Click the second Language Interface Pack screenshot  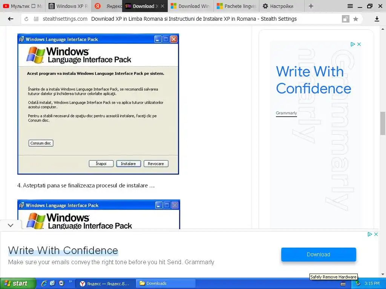click(x=99, y=214)
